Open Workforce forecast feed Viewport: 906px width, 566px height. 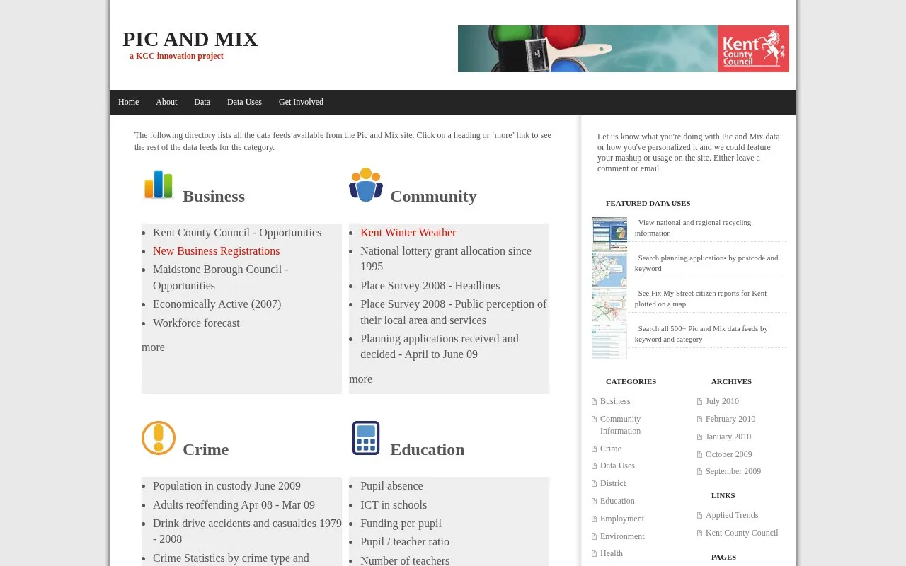(x=196, y=323)
